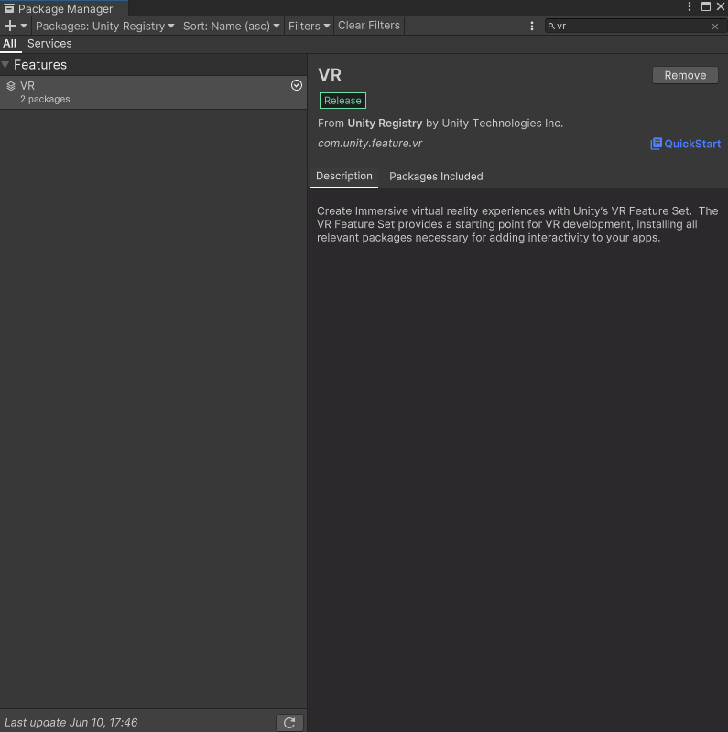Click the dropdown arrow next to plus
Viewport: 728px width, 732px height.
(24, 26)
